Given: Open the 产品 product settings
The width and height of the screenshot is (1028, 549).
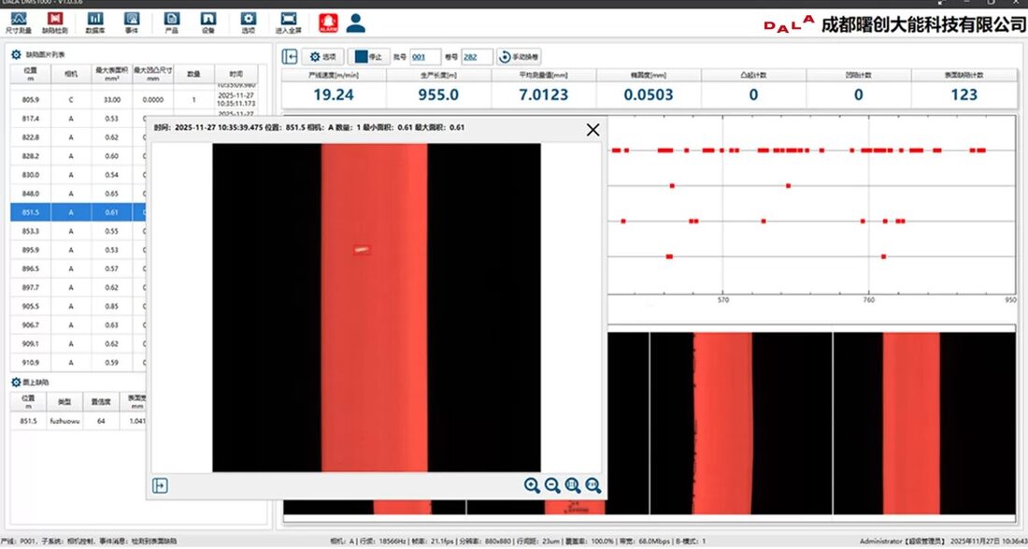Looking at the screenshot, I should click(x=172, y=23).
